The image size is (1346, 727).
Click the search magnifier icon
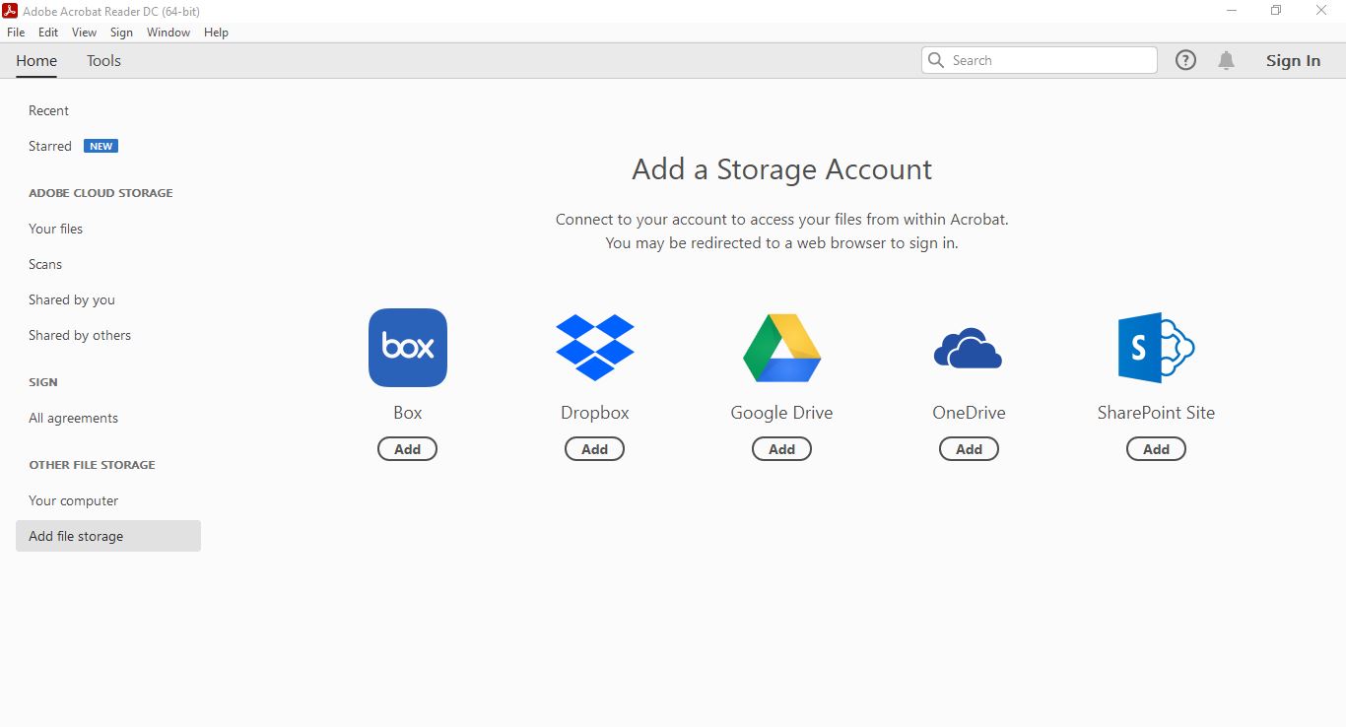936,60
